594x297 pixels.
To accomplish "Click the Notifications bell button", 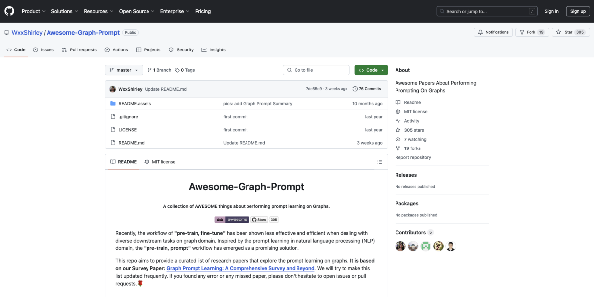I will pos(493,32).
